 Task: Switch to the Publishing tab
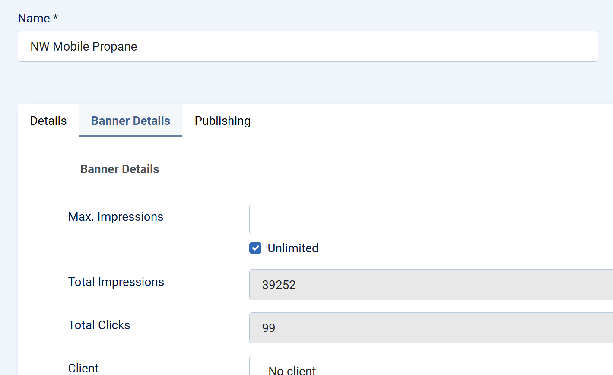click(x=222, y=121)
